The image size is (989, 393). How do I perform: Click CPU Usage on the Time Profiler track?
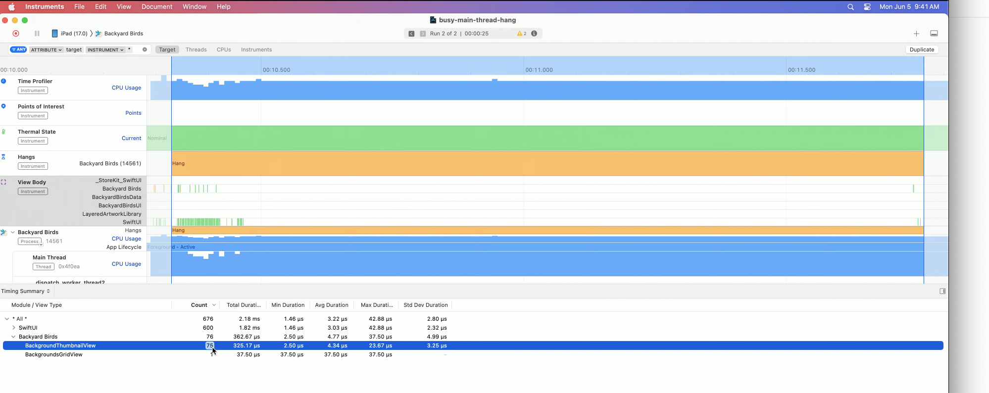pos(126,88)
